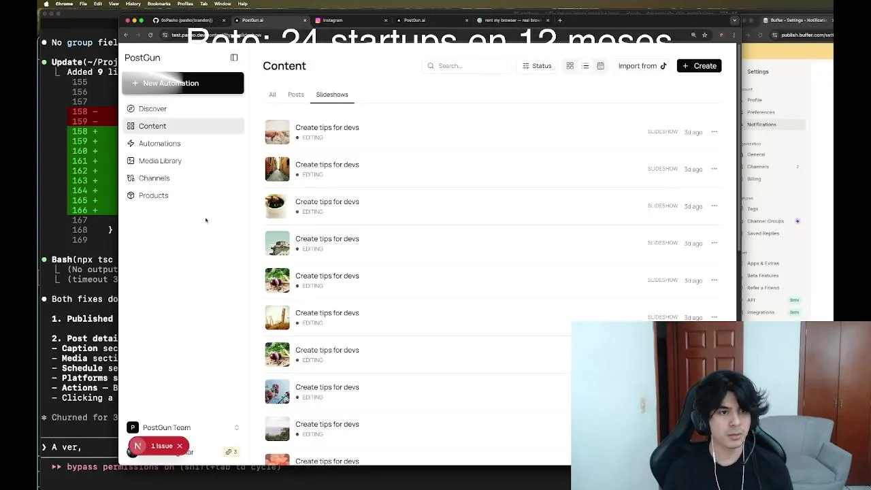The width and height of the screenshot is (871, 490).
Task: Click the Media Library image icon
Action: tap(131, 161)
